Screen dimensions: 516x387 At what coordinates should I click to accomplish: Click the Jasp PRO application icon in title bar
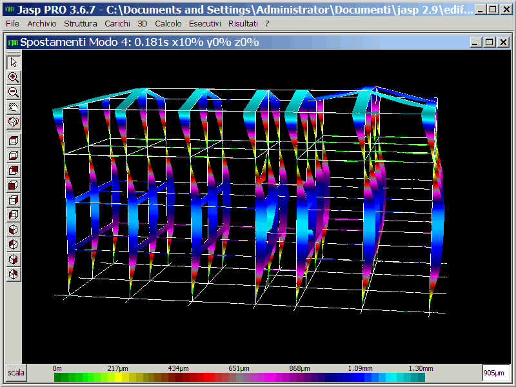tap(9, 10)
